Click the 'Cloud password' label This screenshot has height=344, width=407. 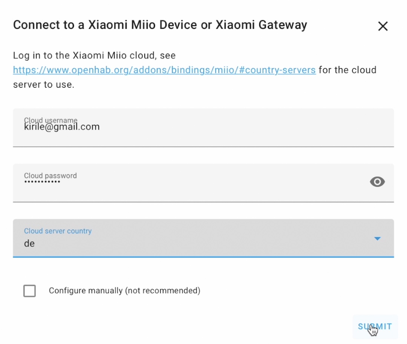(x=50, y=176)
